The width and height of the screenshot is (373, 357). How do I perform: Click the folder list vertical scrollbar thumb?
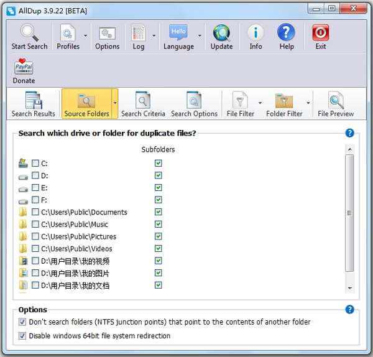click(x=349, y=213)
